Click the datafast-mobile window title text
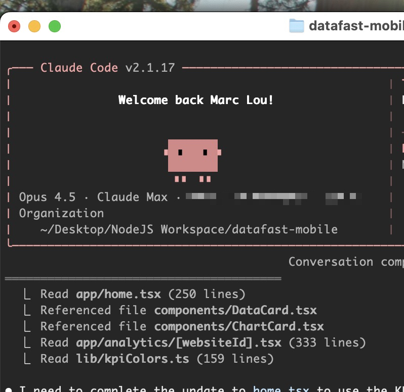Image resolution: width=404 pixels, height=392 pixels. [x=356, y=26]
